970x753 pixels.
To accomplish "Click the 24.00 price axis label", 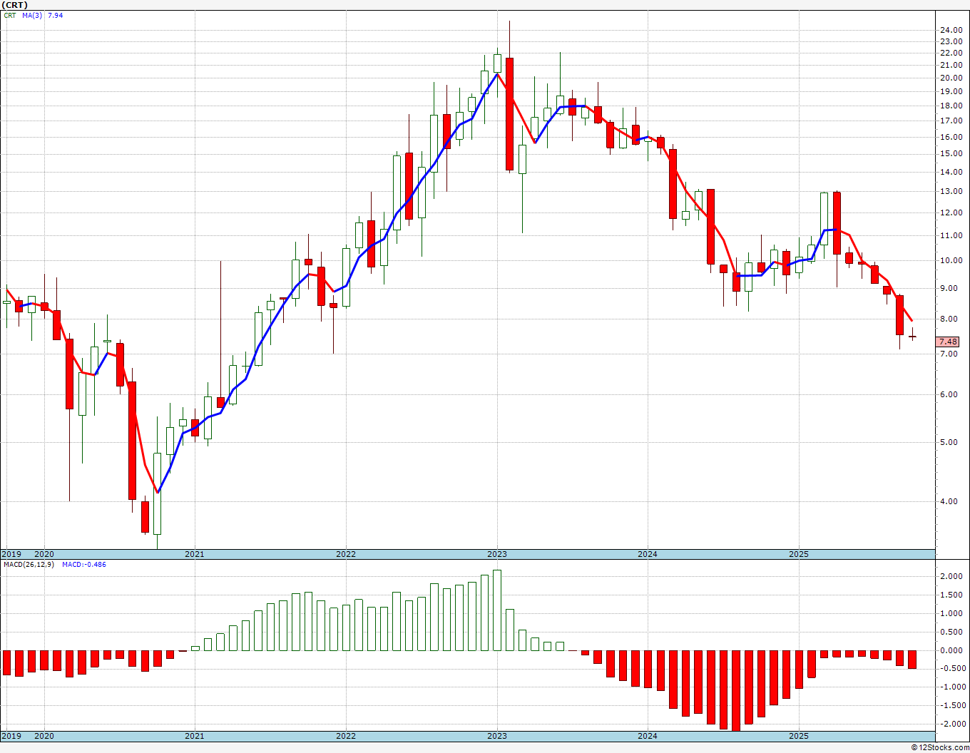I will point(950,30).
